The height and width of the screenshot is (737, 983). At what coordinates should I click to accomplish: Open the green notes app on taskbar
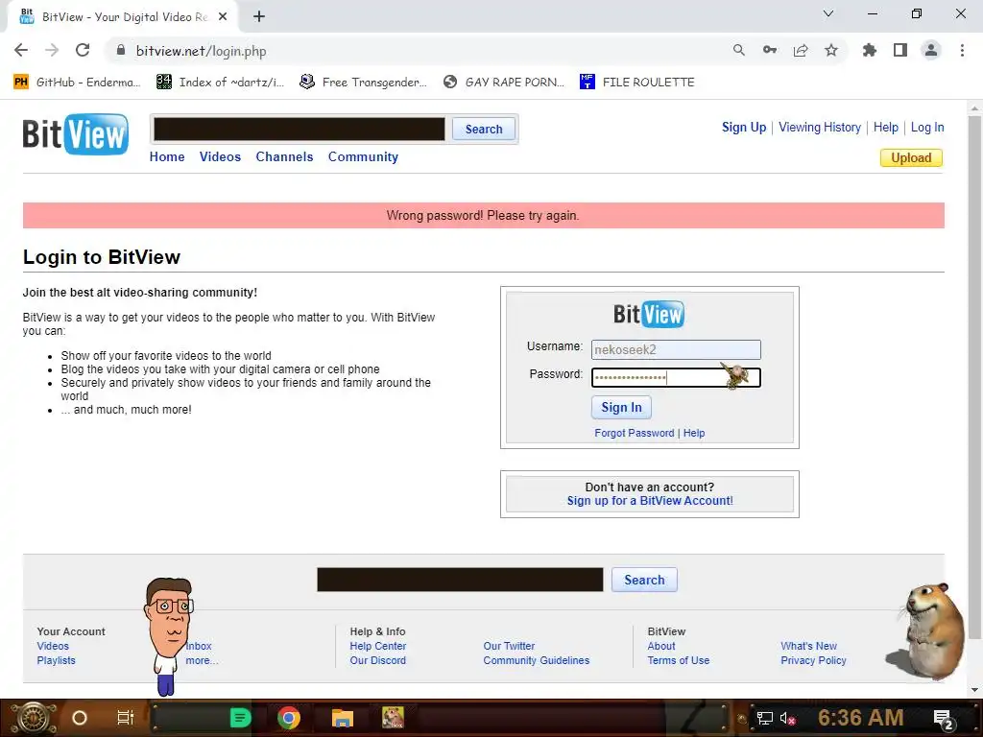click(241, 718)
